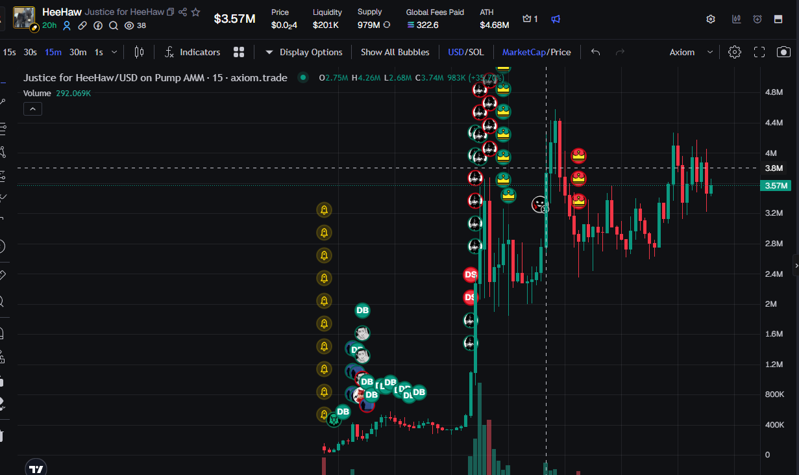This screenshot has height=475, width=799.
Task: Select the 15m timeframe
Action: (53, 52)
